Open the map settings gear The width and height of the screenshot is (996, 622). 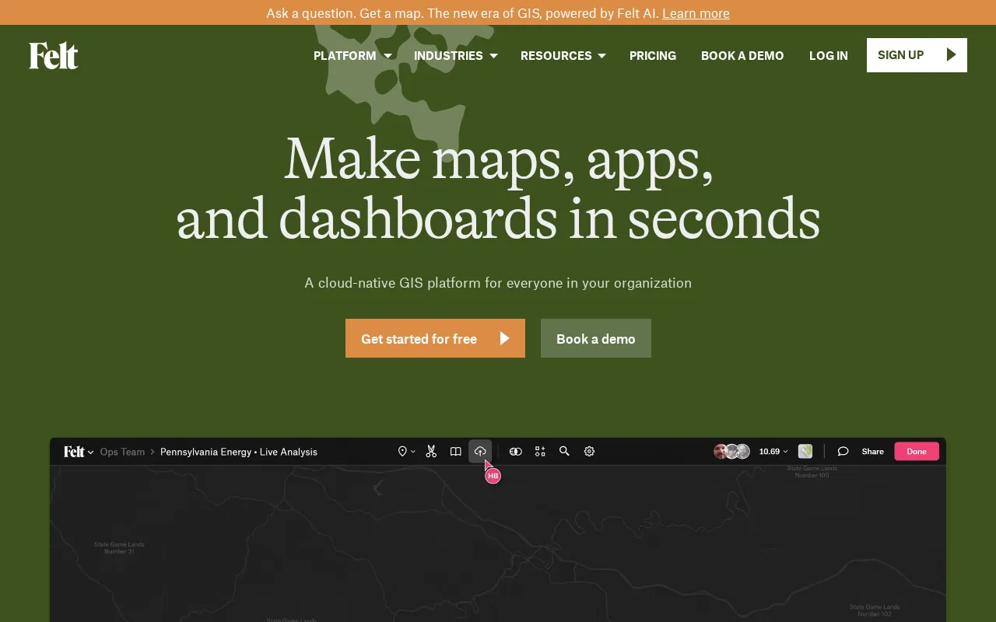tap(589, 452)
